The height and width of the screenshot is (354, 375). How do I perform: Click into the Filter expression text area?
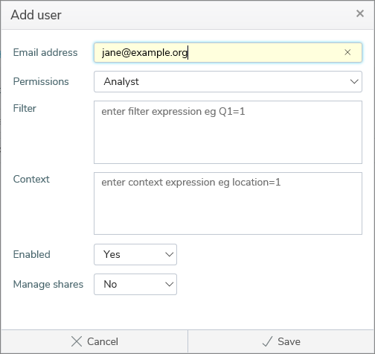point(228,132)
